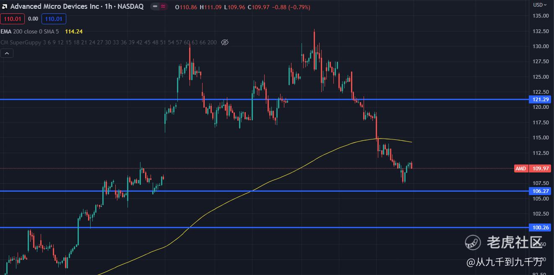Click the 107.50 price scale label

[x=541, y=183]
